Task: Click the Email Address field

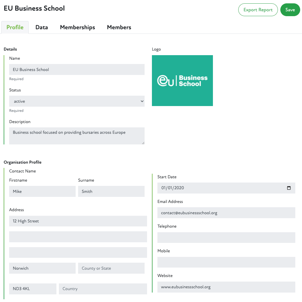Action: tap(226, 213)
